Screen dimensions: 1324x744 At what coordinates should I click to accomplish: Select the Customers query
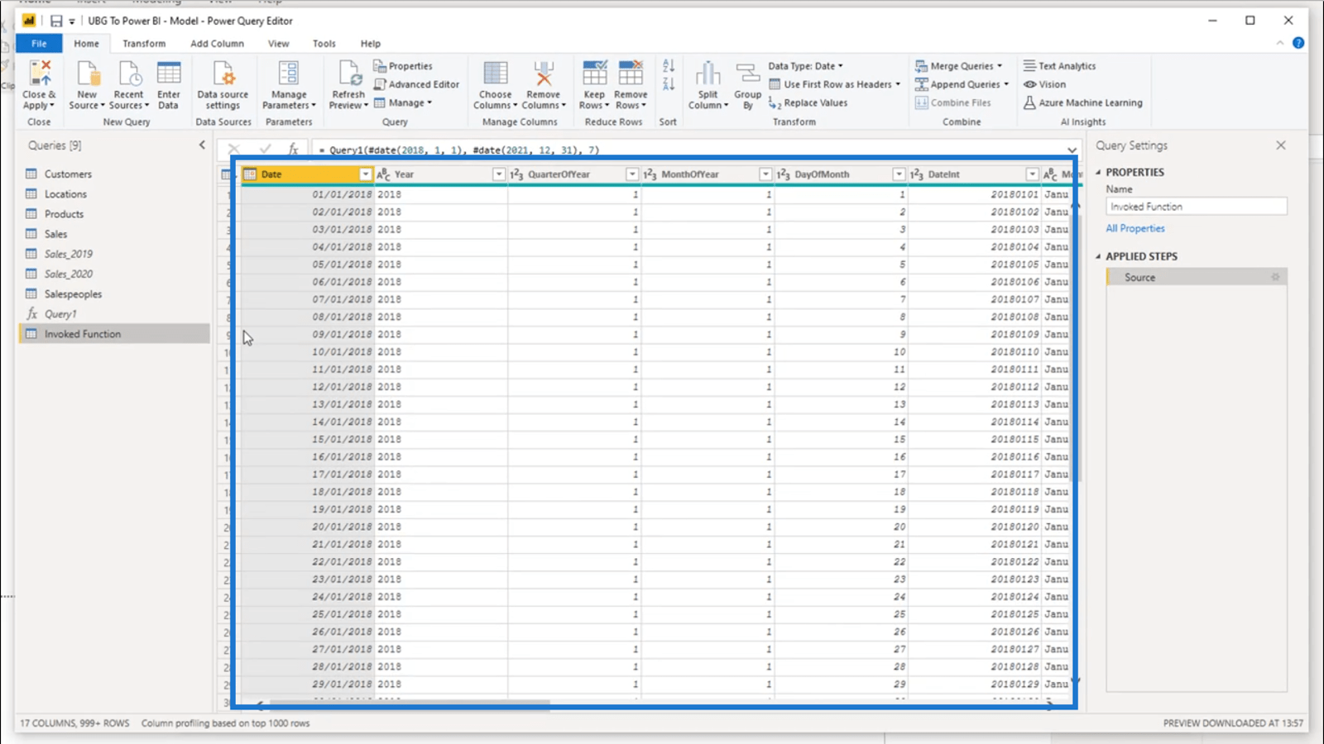pyautogui.click(x=115, y=174)
